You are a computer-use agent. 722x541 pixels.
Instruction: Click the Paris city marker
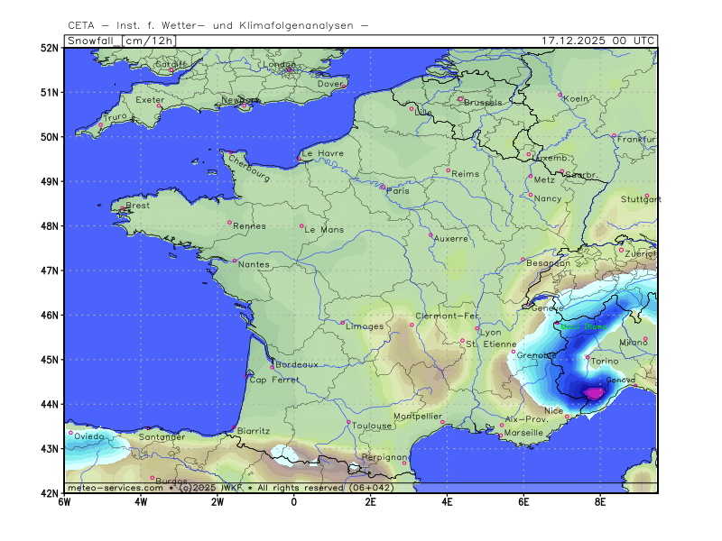(383, 187)
